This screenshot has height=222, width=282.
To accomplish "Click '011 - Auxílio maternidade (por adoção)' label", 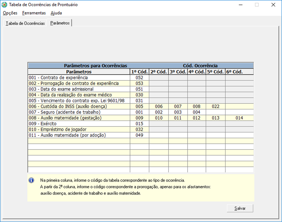I will click(79, 135).
